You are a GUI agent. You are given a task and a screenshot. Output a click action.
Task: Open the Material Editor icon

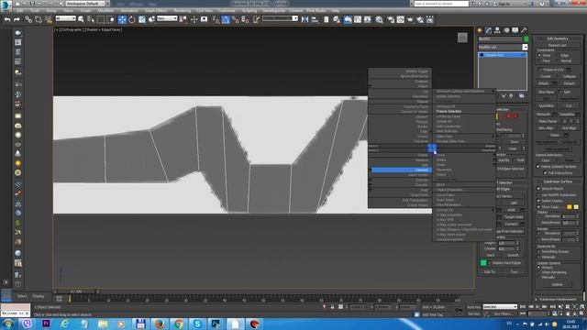click(x=380, y=19)
